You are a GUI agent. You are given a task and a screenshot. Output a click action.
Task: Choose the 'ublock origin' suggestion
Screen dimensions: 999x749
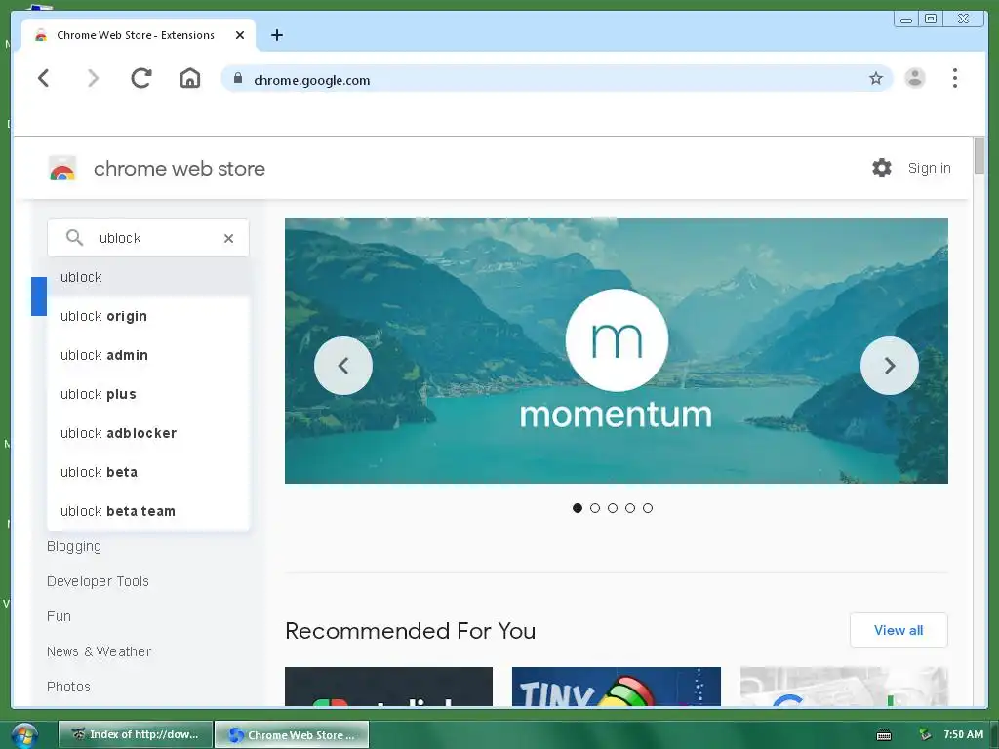pyautogui.click(x=148, y=317)
